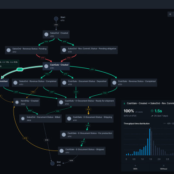Click the SalesOrd - Created activity icon
Screen dimensions: 174x174
(x=46, y=34)
